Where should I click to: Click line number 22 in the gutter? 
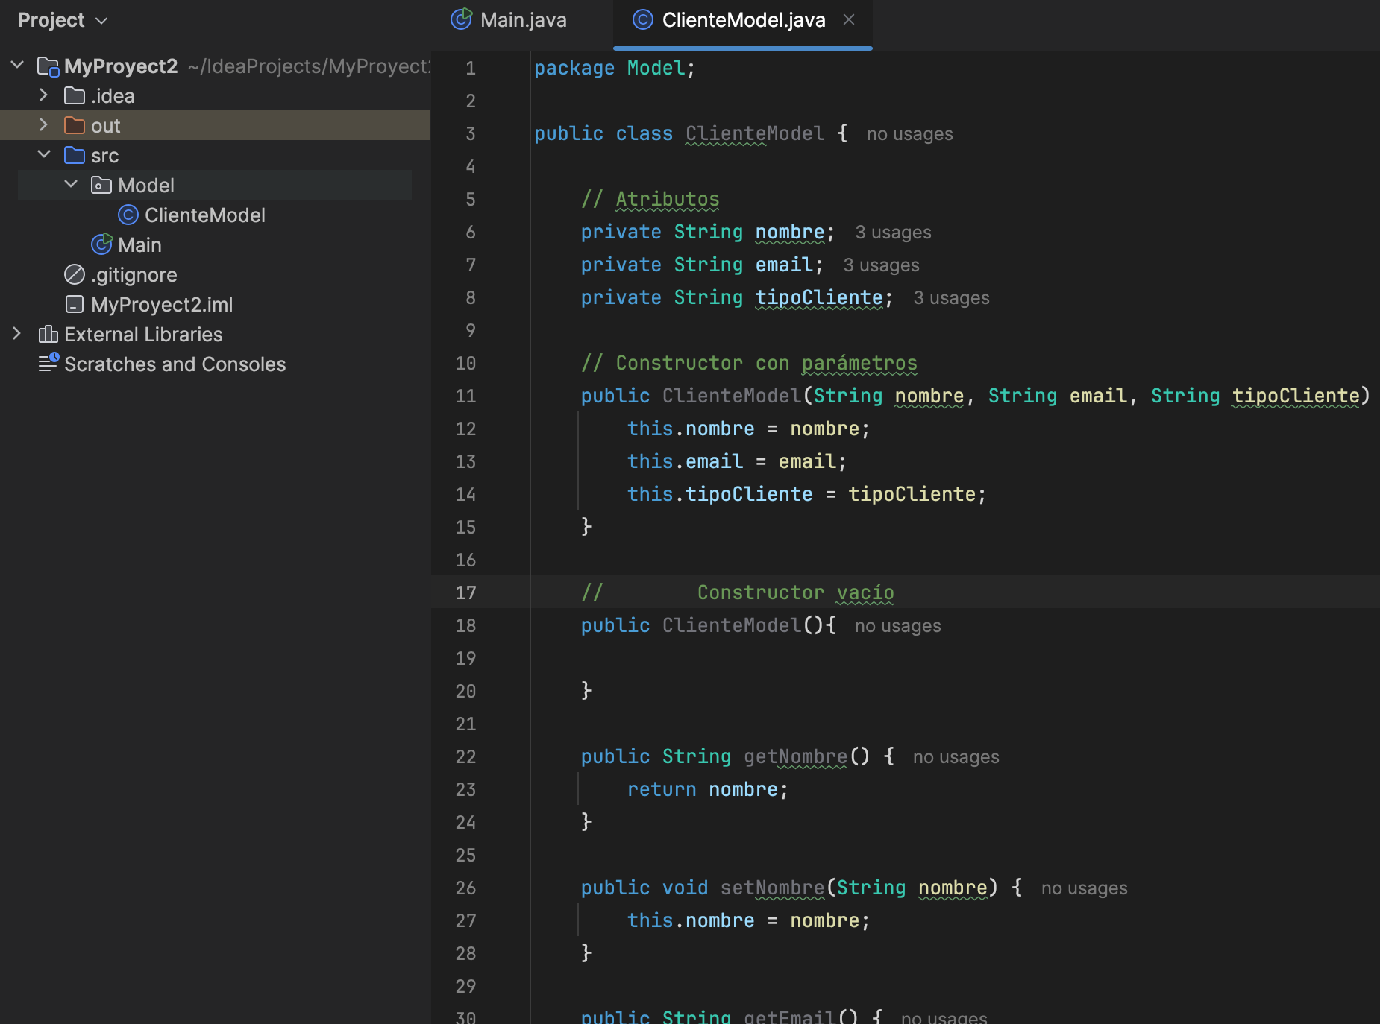tap(465, 757)
